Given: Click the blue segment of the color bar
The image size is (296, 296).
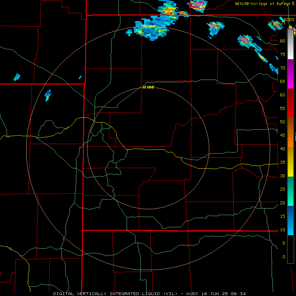Looking at the screenshot, I should click(x=290, y=220).
